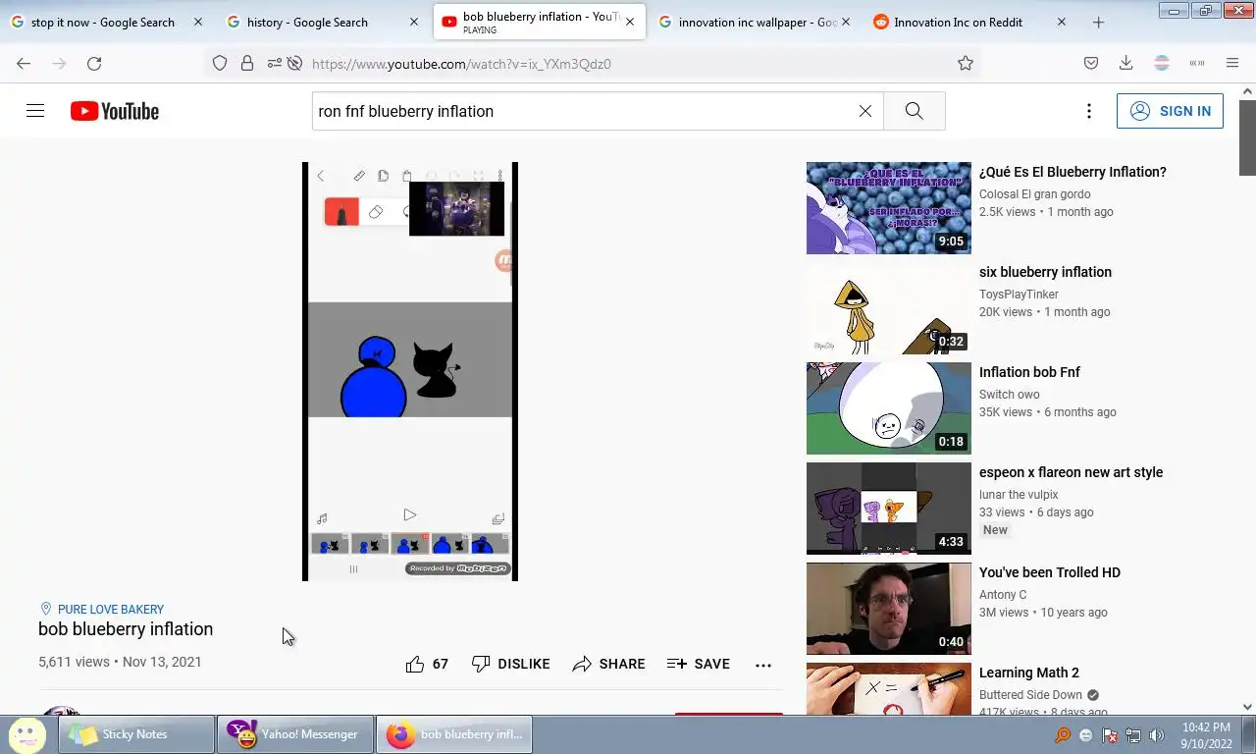The width and height of the screenshot is (1256, 754).
Task: Open the 'Buttered Side Down' channel name
Action: point(1030,694)
